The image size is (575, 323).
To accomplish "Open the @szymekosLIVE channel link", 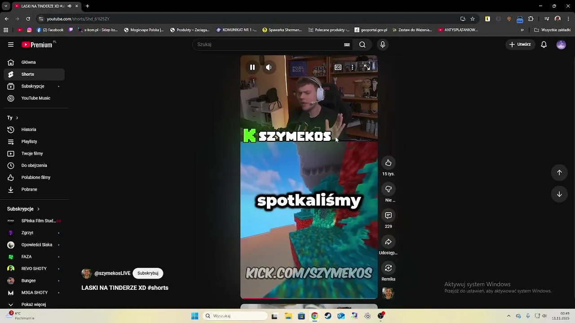I will pos(112,273).
